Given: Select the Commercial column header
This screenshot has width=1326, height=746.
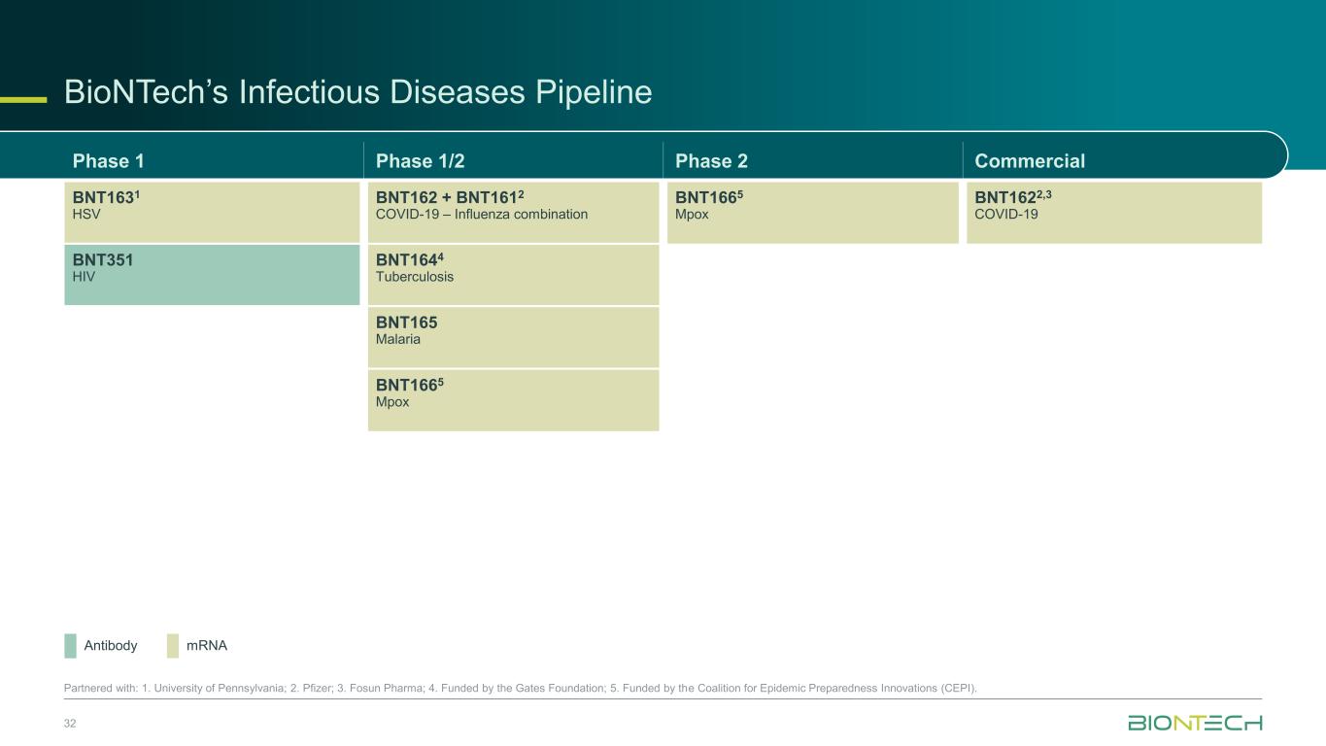Looking at the screenshot, I should tap(1030, 161).
